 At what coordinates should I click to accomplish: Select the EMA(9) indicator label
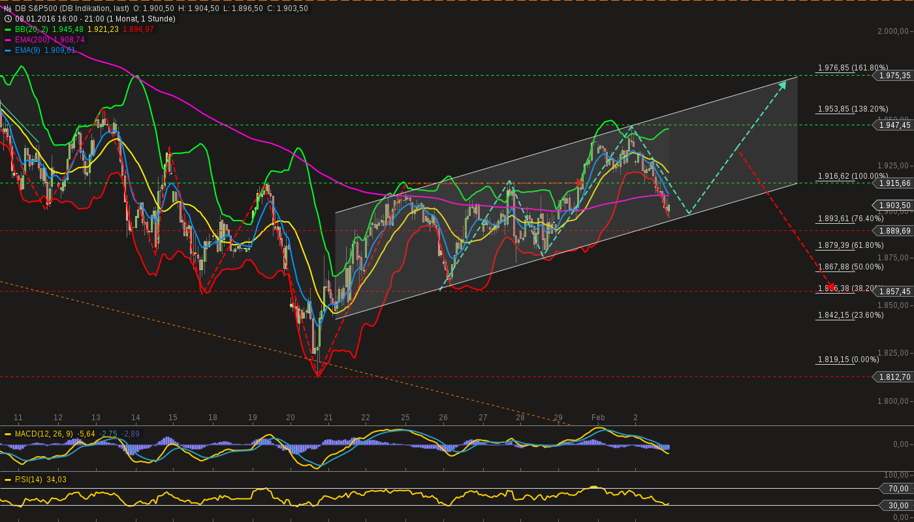[x=27, y=50]
